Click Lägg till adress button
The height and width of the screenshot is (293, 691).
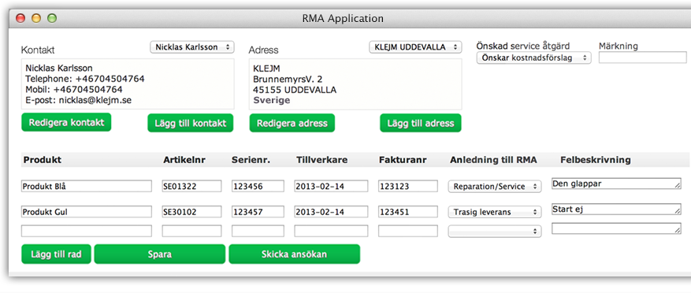(x=421, y=123)
